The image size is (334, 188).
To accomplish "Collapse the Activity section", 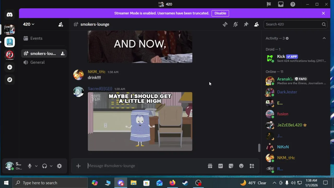I will tap(324, 38).
